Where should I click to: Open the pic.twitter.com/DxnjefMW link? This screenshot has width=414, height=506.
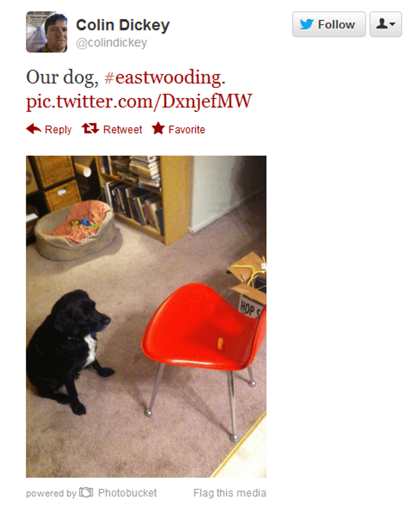(x=139, y=101)
